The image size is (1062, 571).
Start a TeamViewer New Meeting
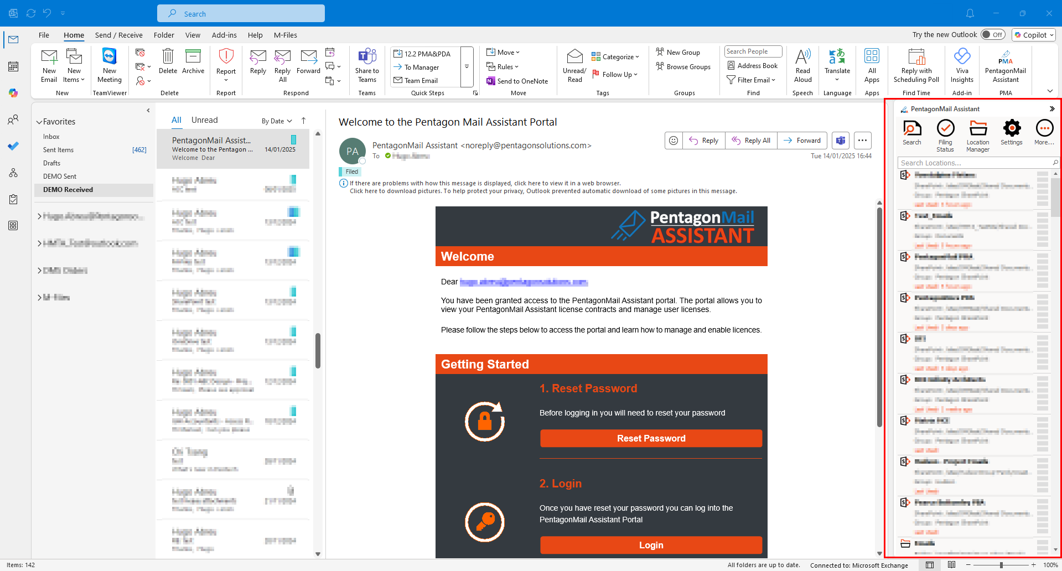tap(110, 65)
